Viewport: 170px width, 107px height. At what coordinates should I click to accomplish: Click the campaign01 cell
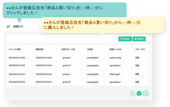92,58
